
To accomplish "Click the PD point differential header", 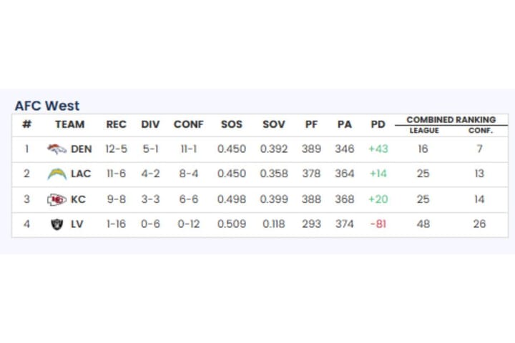I will click(378, 124).
